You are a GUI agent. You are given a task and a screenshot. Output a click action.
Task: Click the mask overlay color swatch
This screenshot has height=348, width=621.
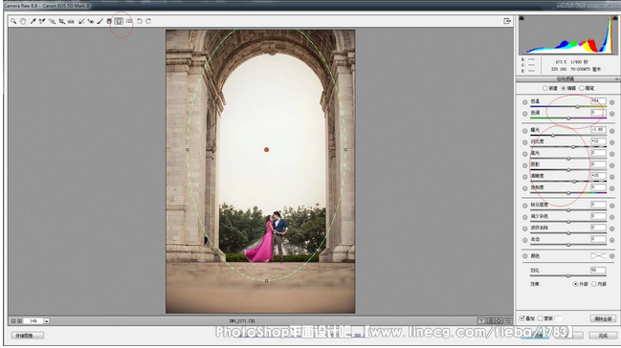click(x=559, y=318)
